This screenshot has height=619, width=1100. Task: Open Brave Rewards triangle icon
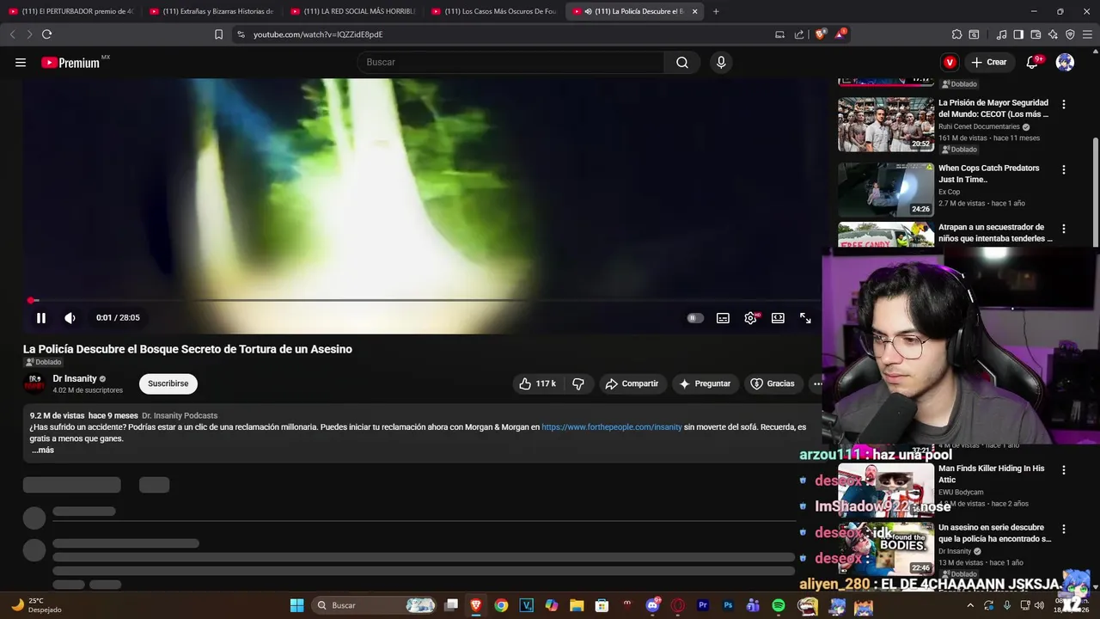pos(840,34)
